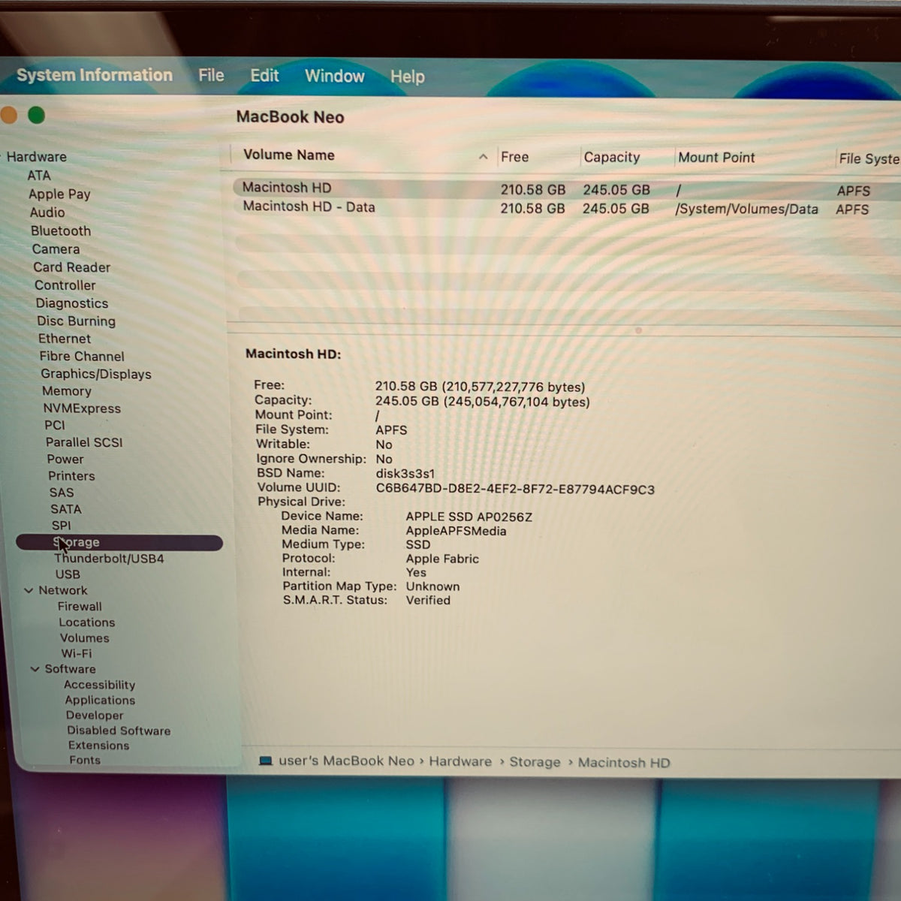This screenshot has height=901, width=901.
Task: Sort by the Free column header
Action: 515,157
